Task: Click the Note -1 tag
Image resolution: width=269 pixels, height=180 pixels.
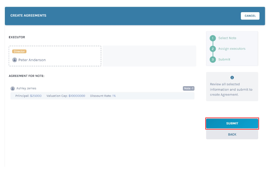Action: click(x=189, y=88)
